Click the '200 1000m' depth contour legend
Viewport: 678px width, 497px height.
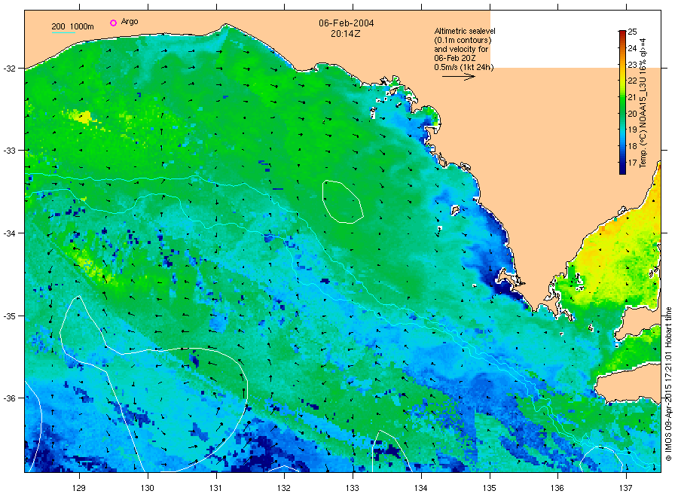tap(72, 27)
